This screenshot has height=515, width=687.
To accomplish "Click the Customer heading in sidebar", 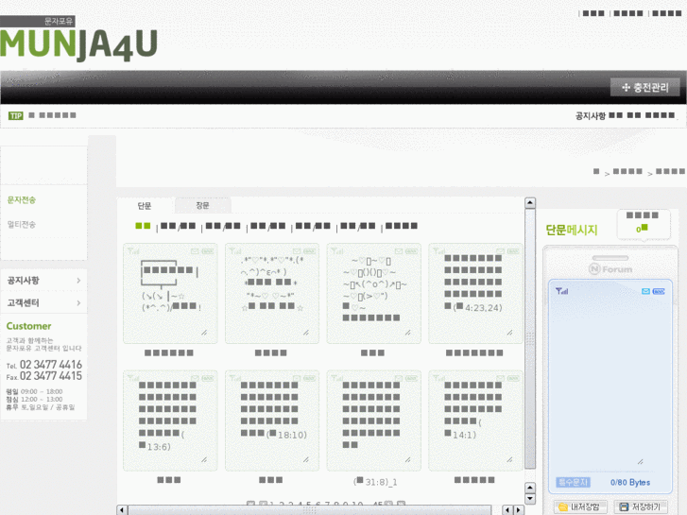I will 28,326.
